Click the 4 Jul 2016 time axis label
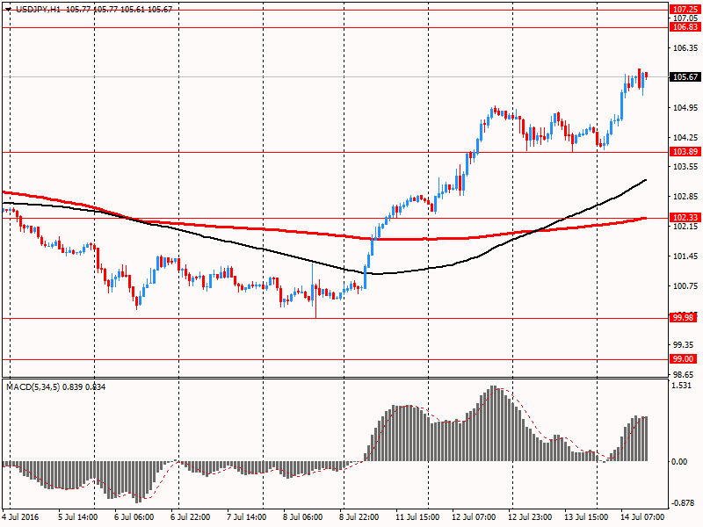This screenshot has height=527, width=703. coord(20,516)
